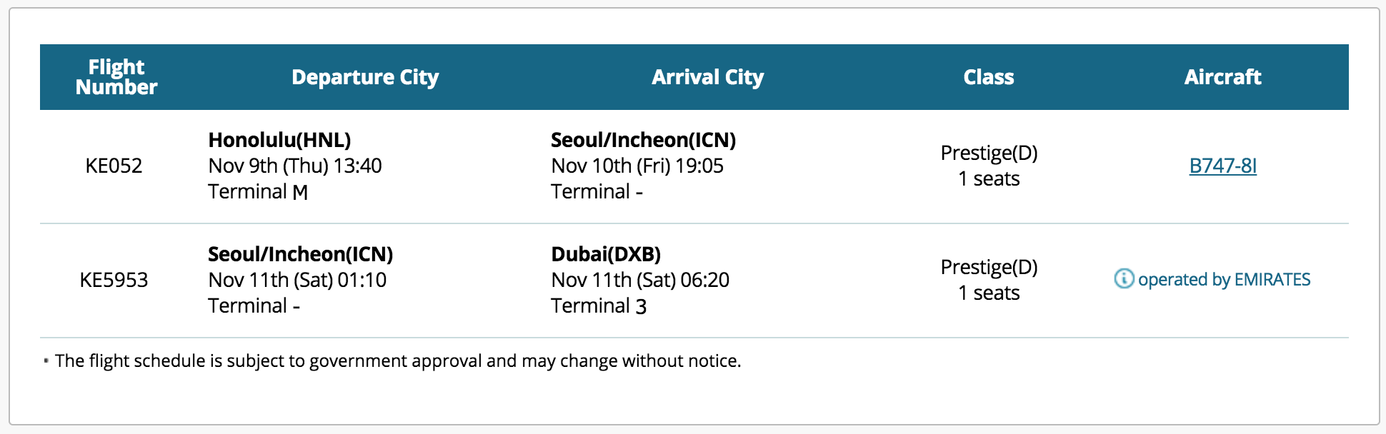Click the Honolulu(HNL) departure city
This screenshot has height=434, width=1386.
(x=279, y=140)
